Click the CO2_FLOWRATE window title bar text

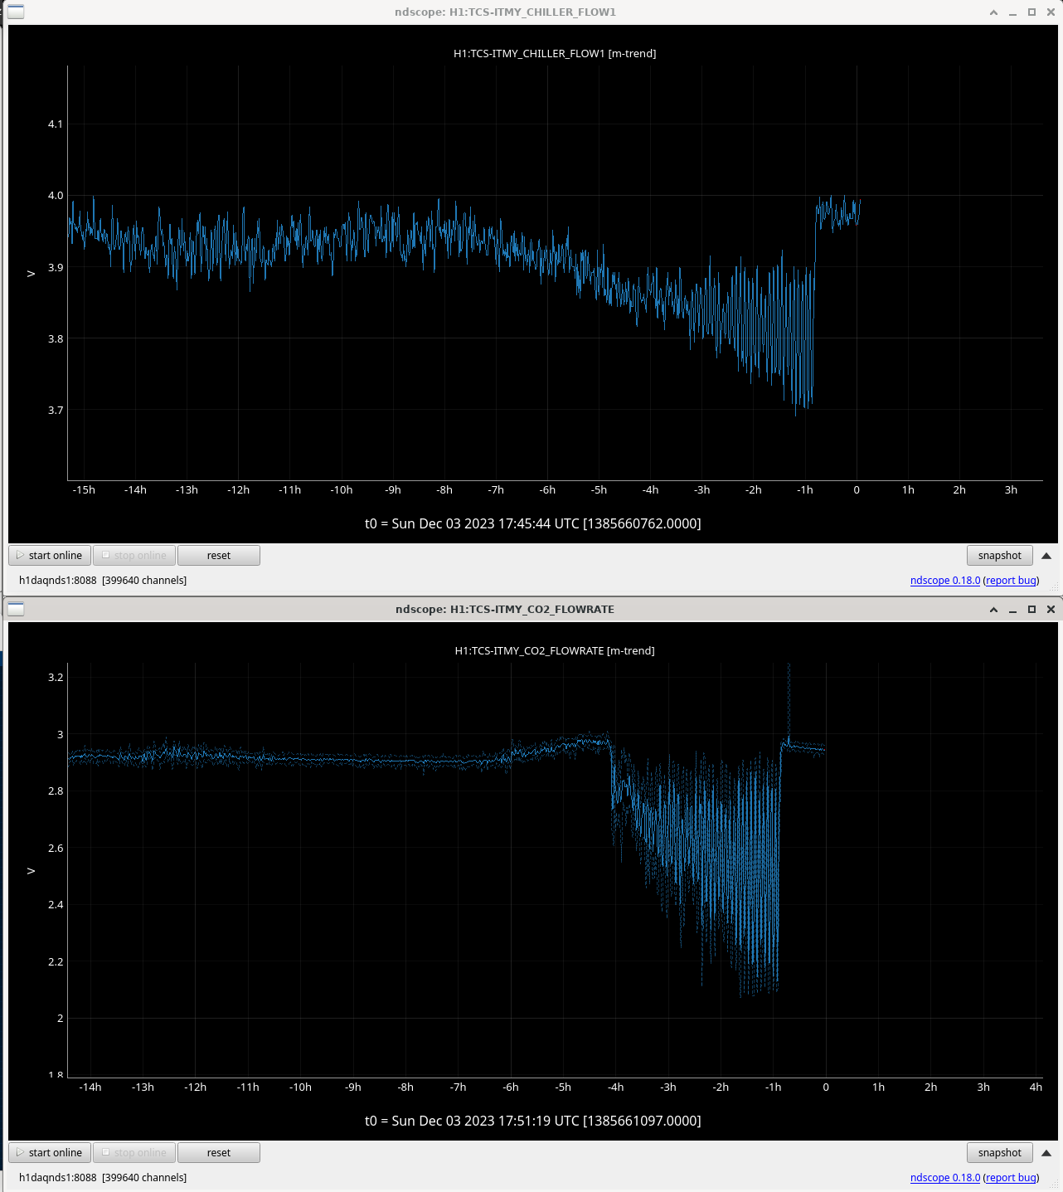[x=505, y=610]
